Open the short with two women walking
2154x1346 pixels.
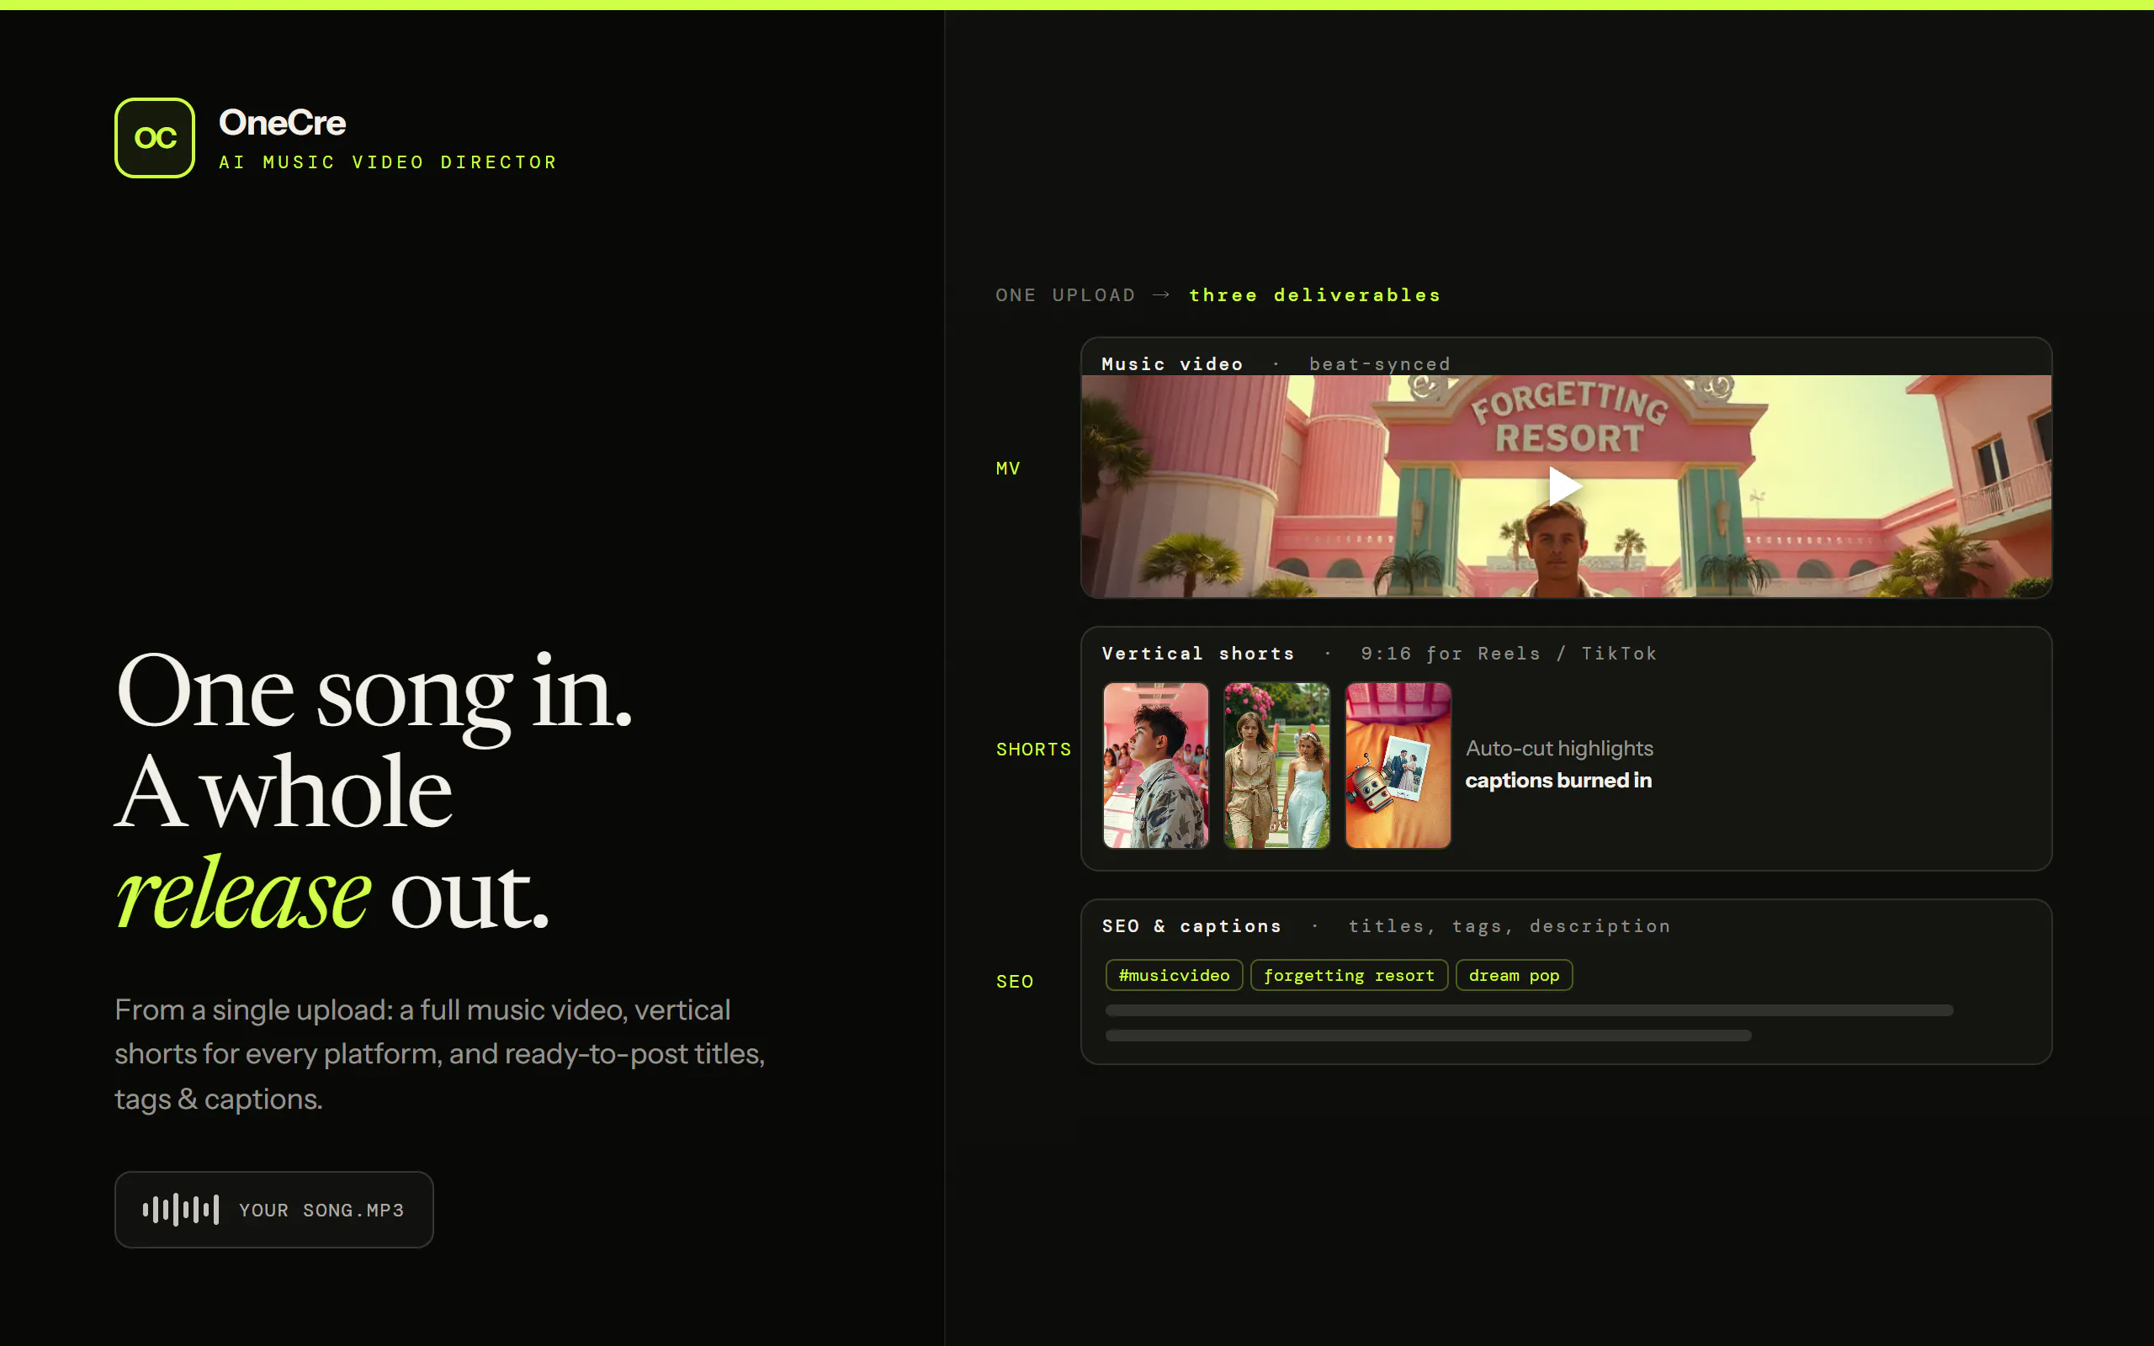point(1276,766)
